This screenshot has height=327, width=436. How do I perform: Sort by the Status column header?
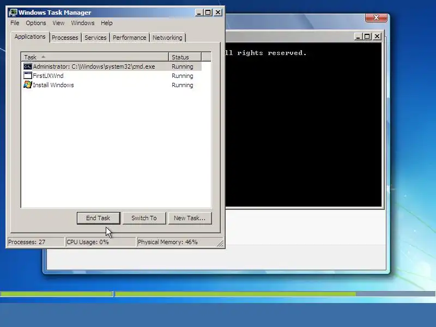pos(185,57)
